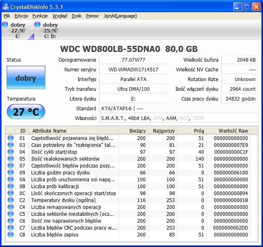Click the Najgorszy column header
The width and height of the screenshot is (263, 247).
point(162,131)
